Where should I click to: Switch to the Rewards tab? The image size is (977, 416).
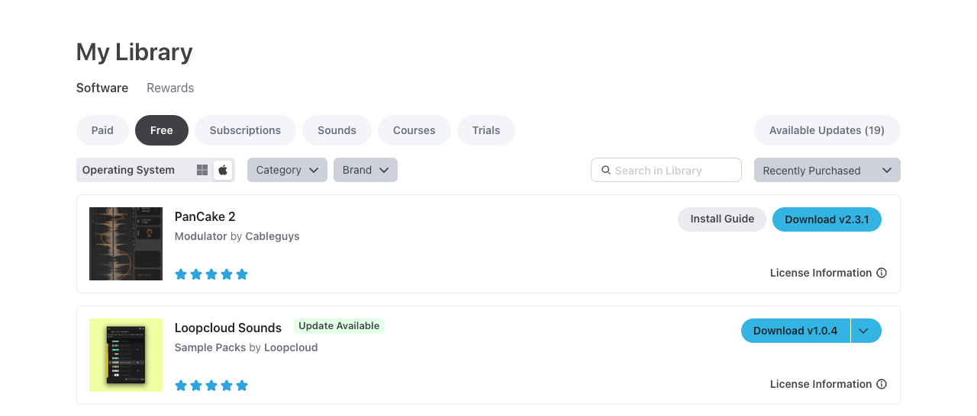coord(170,88)
